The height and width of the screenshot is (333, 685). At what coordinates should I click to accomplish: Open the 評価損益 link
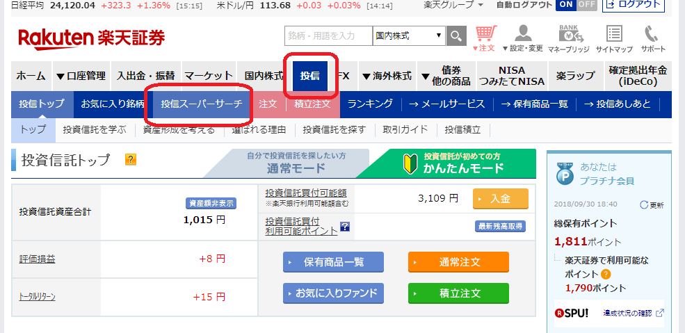tap(37, 259)
